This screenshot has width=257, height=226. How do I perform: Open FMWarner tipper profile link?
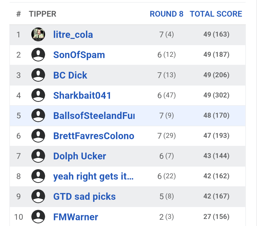pos(76,217)
